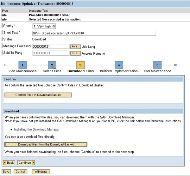Screen dimensions: 190x176
Task: Save the transaction
Action: click(6, 172)
